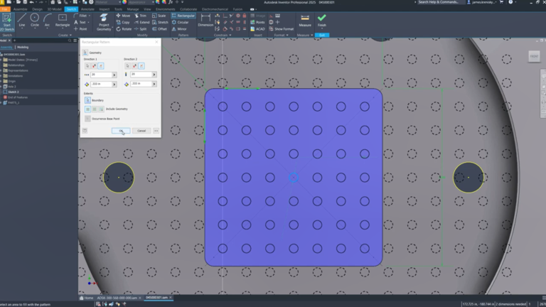Expand dialog with the >> button
Viewport: 546px width, 307px height.
(x=156, y=131)
